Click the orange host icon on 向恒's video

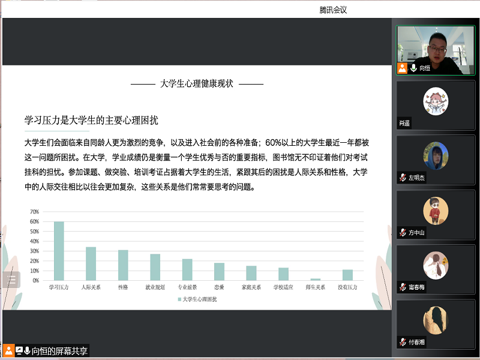402,68
